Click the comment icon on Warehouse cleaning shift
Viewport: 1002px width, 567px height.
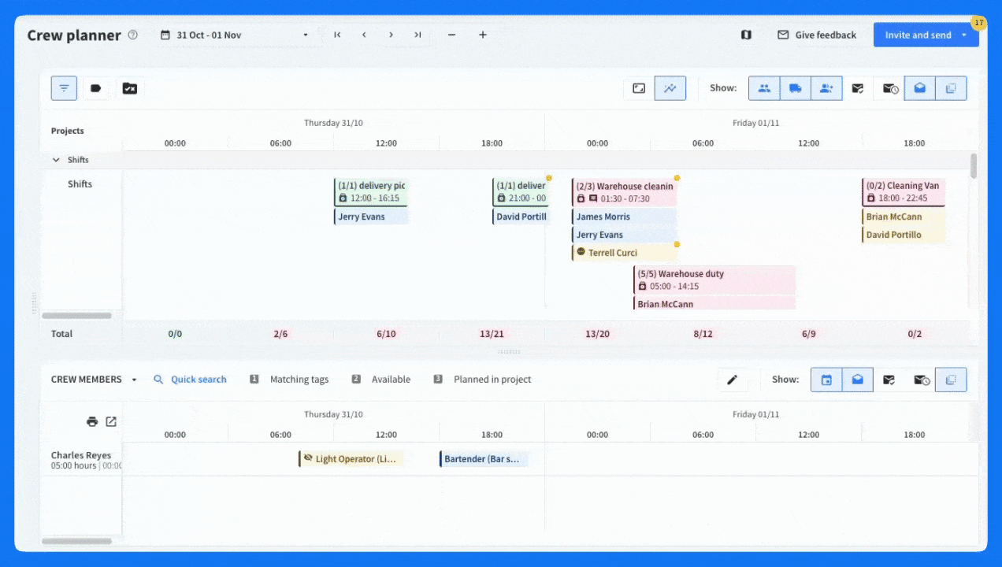(x=593, y=198)
